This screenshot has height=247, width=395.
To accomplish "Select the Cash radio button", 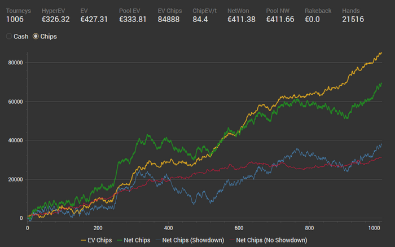I will tap(9, 37).
